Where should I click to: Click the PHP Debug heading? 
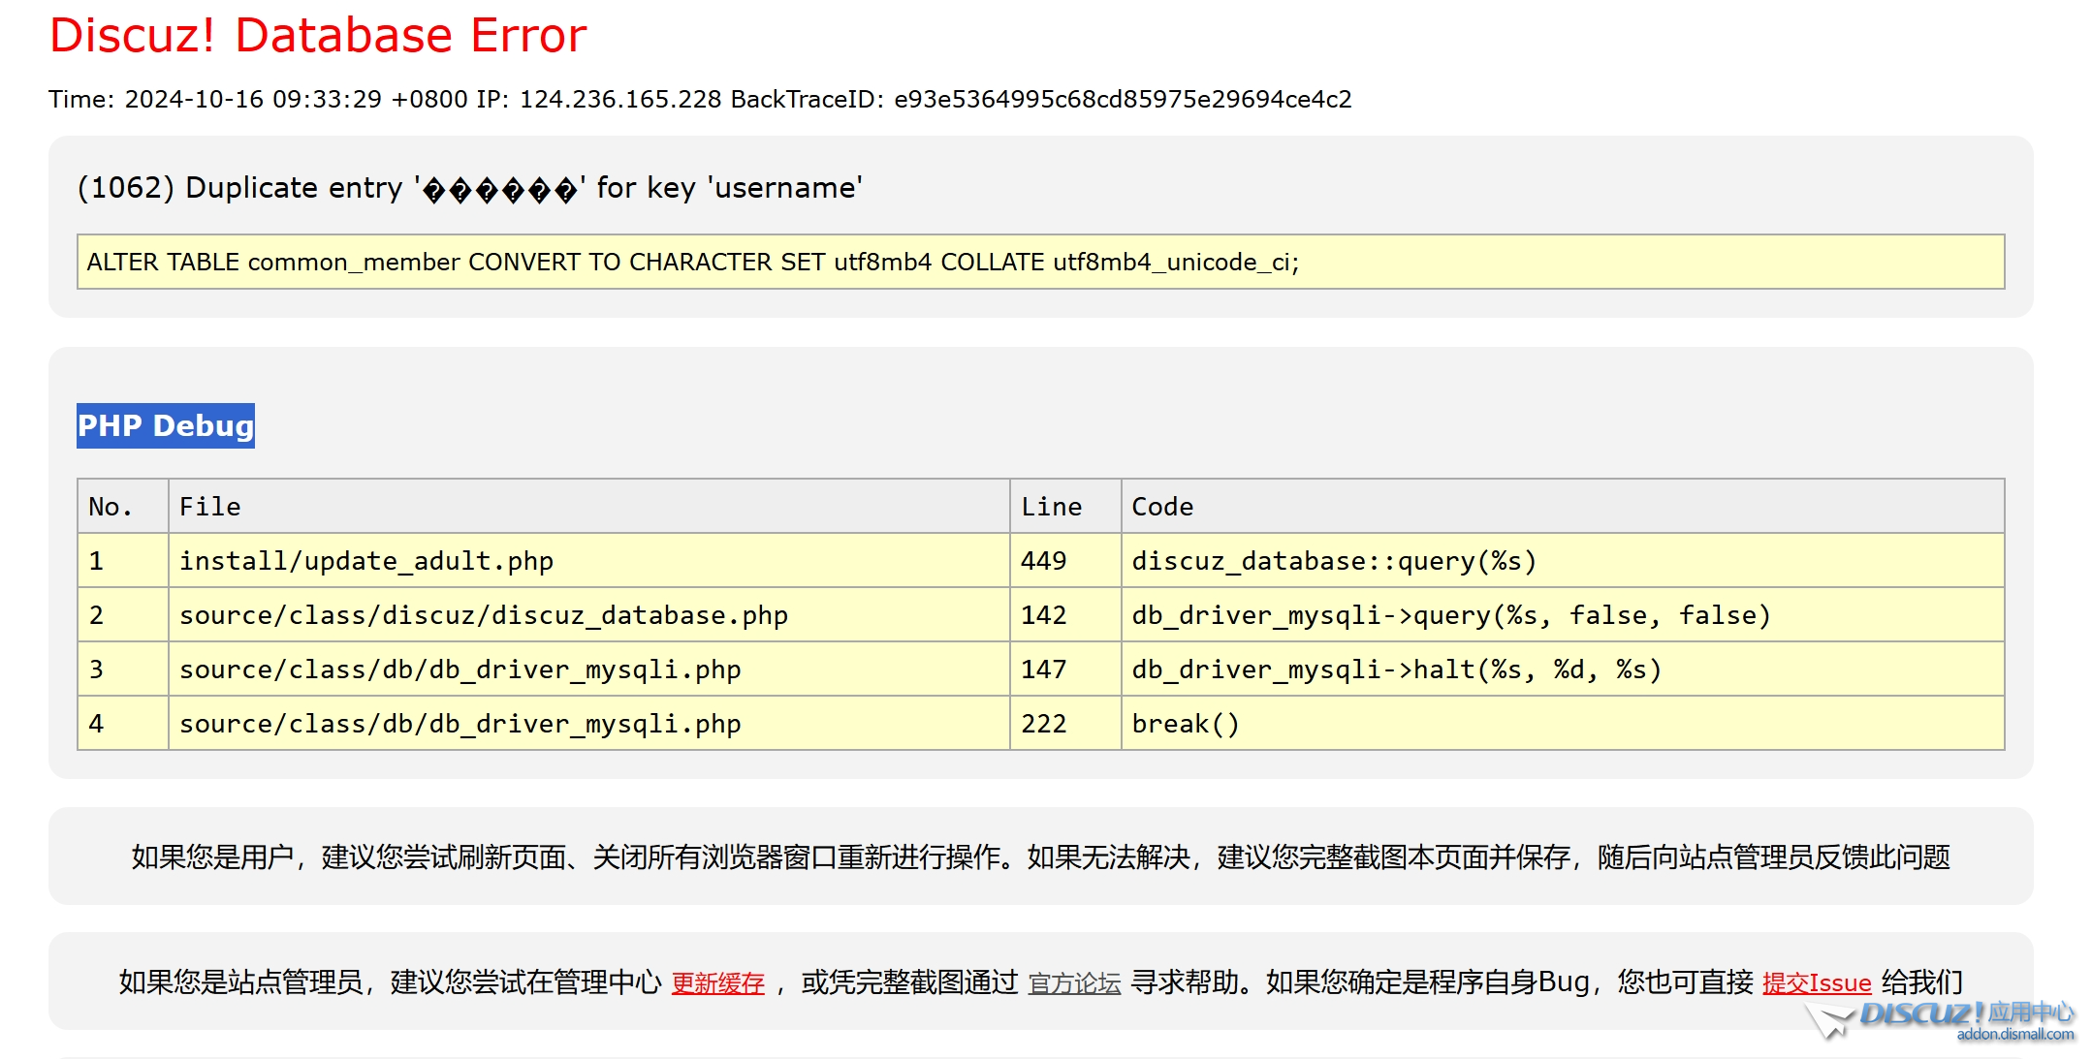click(x=166, y=426)
